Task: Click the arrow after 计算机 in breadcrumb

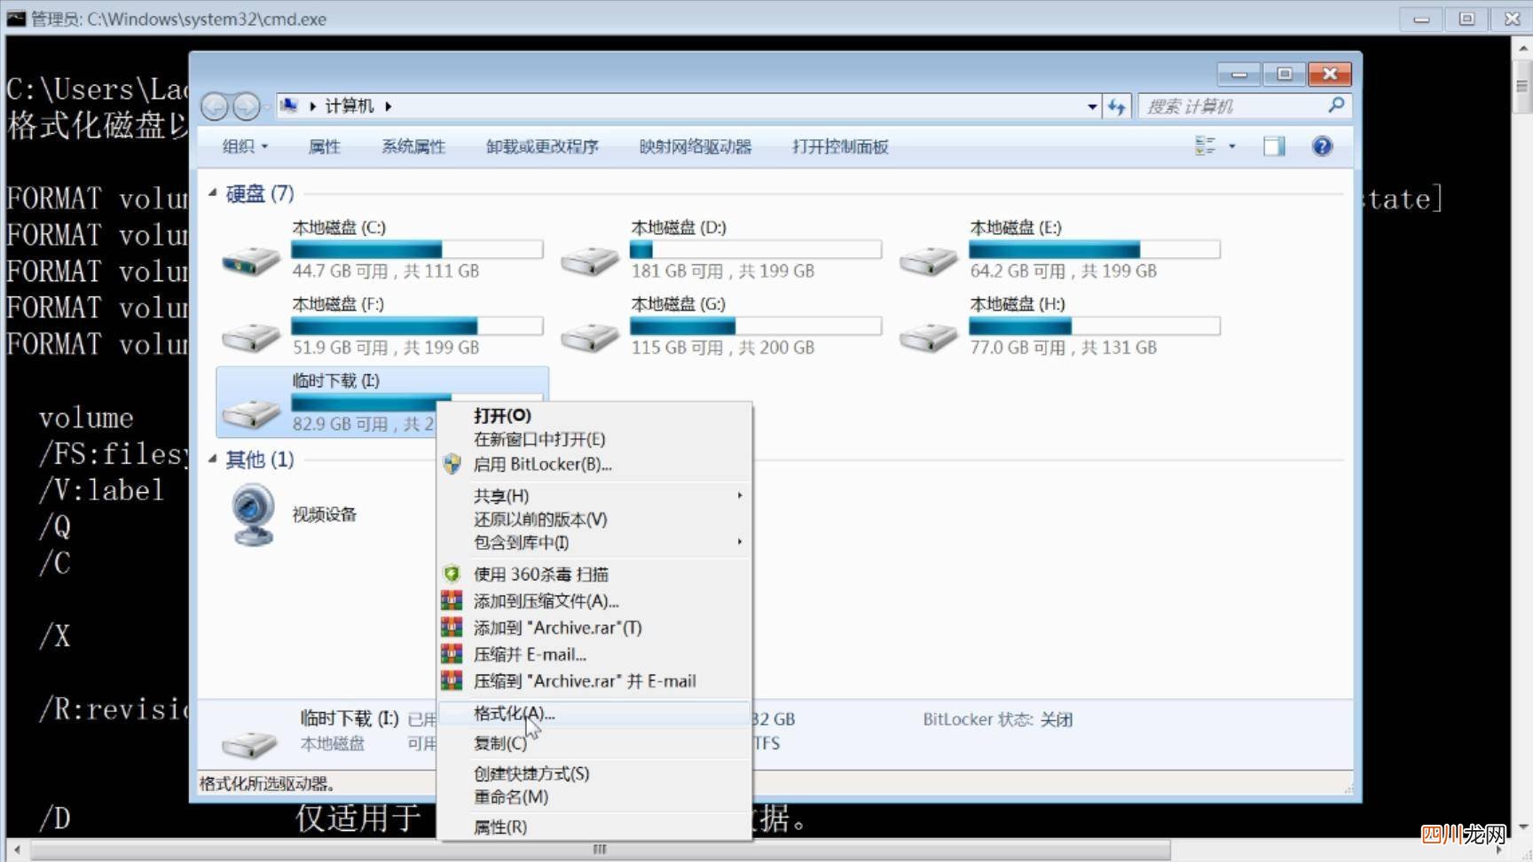Action: point(388,106)
